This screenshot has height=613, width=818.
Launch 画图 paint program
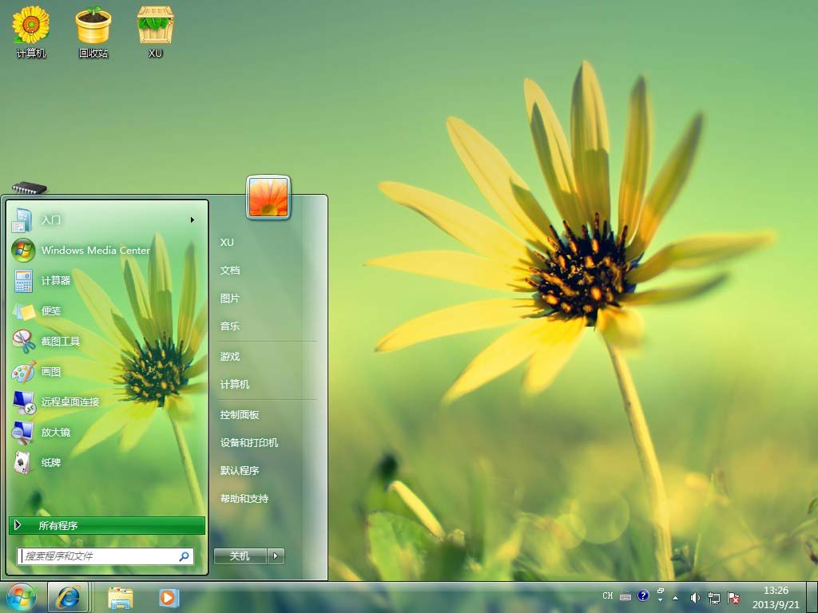pyautogui.click(x=51, y=372)
